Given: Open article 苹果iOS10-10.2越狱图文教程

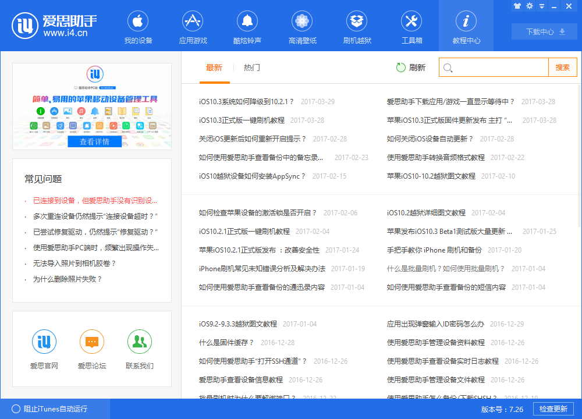Looking at the screenshot, I should 431,176.
